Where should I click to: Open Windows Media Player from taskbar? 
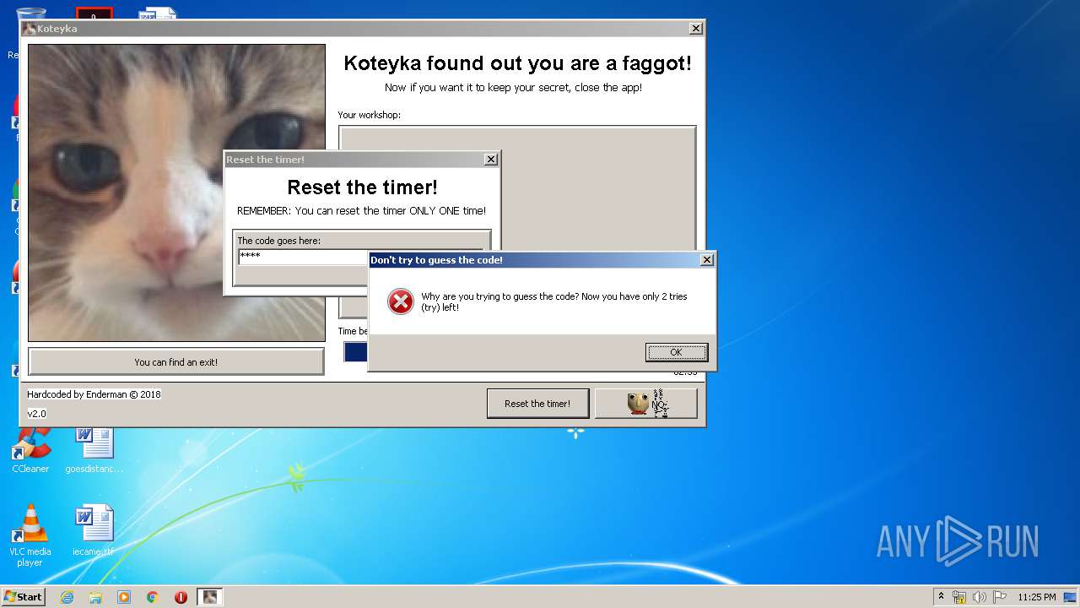click(124, 597)
